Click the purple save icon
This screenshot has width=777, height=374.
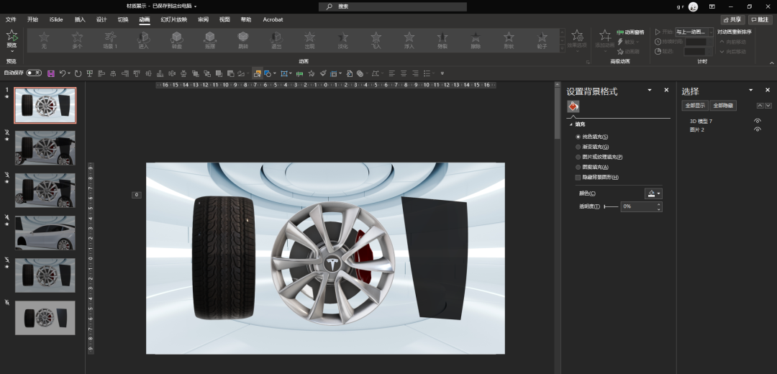click(x=50, y=73)
